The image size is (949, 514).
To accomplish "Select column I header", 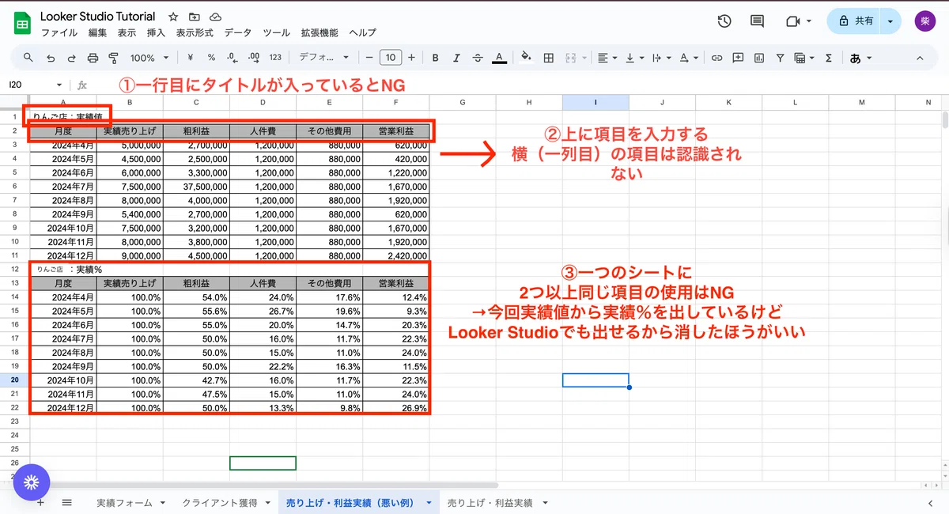I will (595, 102).
